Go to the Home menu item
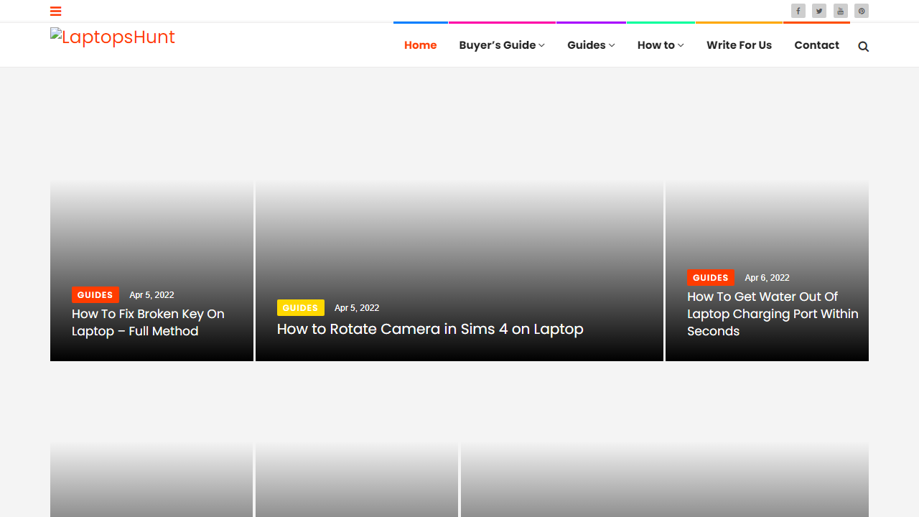This screenshot has width=919, height=517. point(420,45)
